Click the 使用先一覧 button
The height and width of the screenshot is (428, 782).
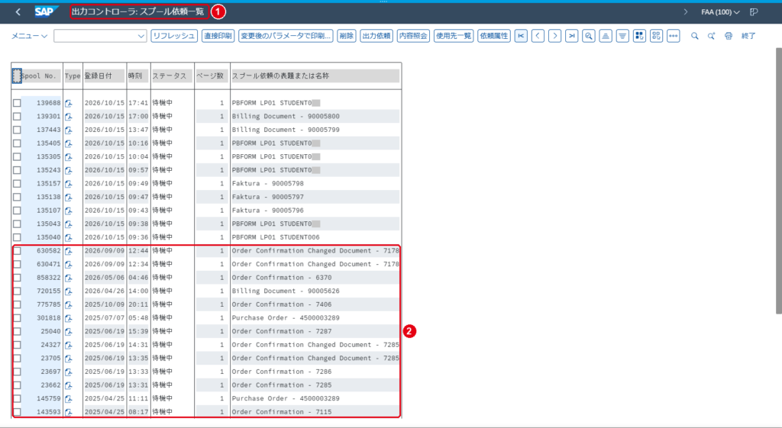454,36
